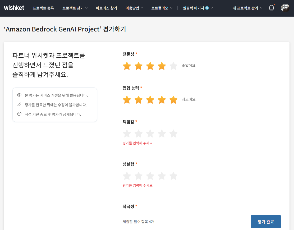
Task: Open the user profile avatar
Action: pos(285,8)
